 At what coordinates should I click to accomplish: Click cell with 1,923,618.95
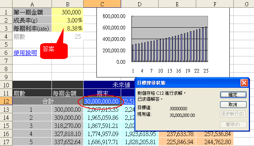point(140,134)
